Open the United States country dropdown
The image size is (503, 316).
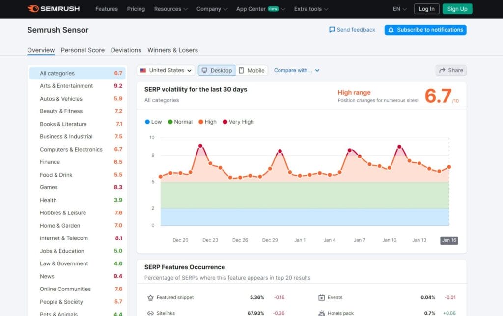coord(166,70)
